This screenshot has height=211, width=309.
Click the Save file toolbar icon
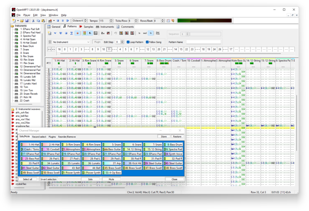click(27, 20)
